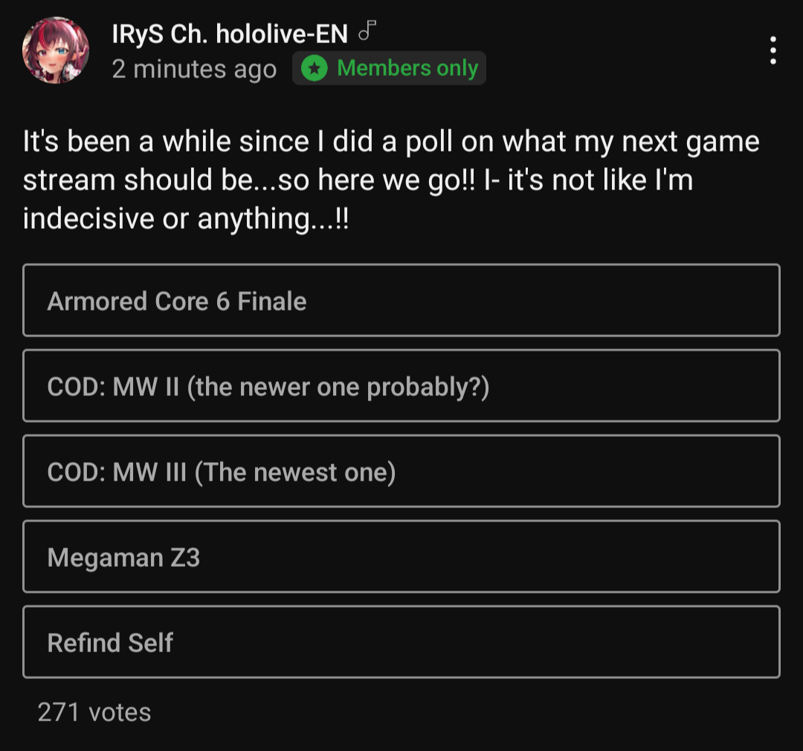This screenshot has width=803, height=751.
Task: Click 'Z3' in the Megaman poll option
Action: tap(185, 557)
